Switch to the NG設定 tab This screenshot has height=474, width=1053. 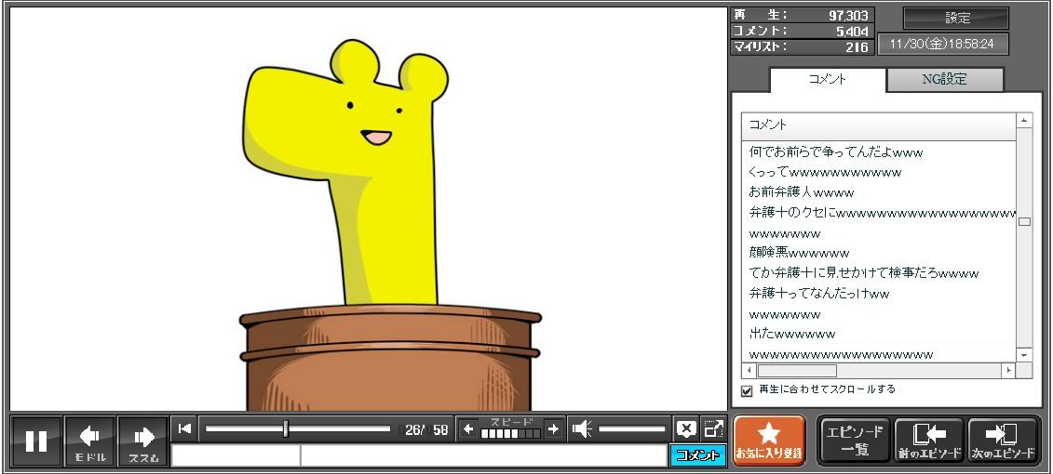tap(944, 80)
